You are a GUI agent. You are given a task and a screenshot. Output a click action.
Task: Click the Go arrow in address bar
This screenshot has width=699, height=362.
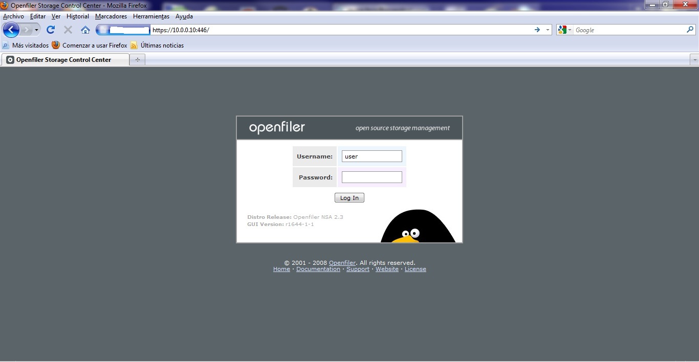(537, 30)
